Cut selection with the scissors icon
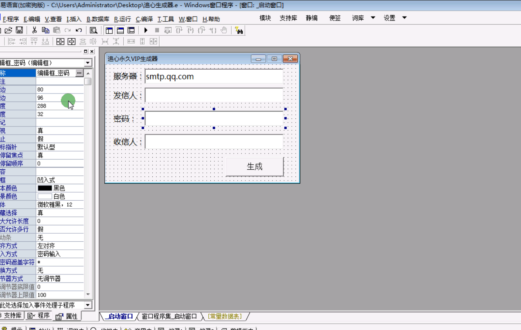 [34, 30]
